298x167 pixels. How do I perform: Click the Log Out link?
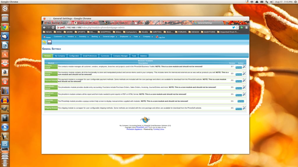coord(160,37)
